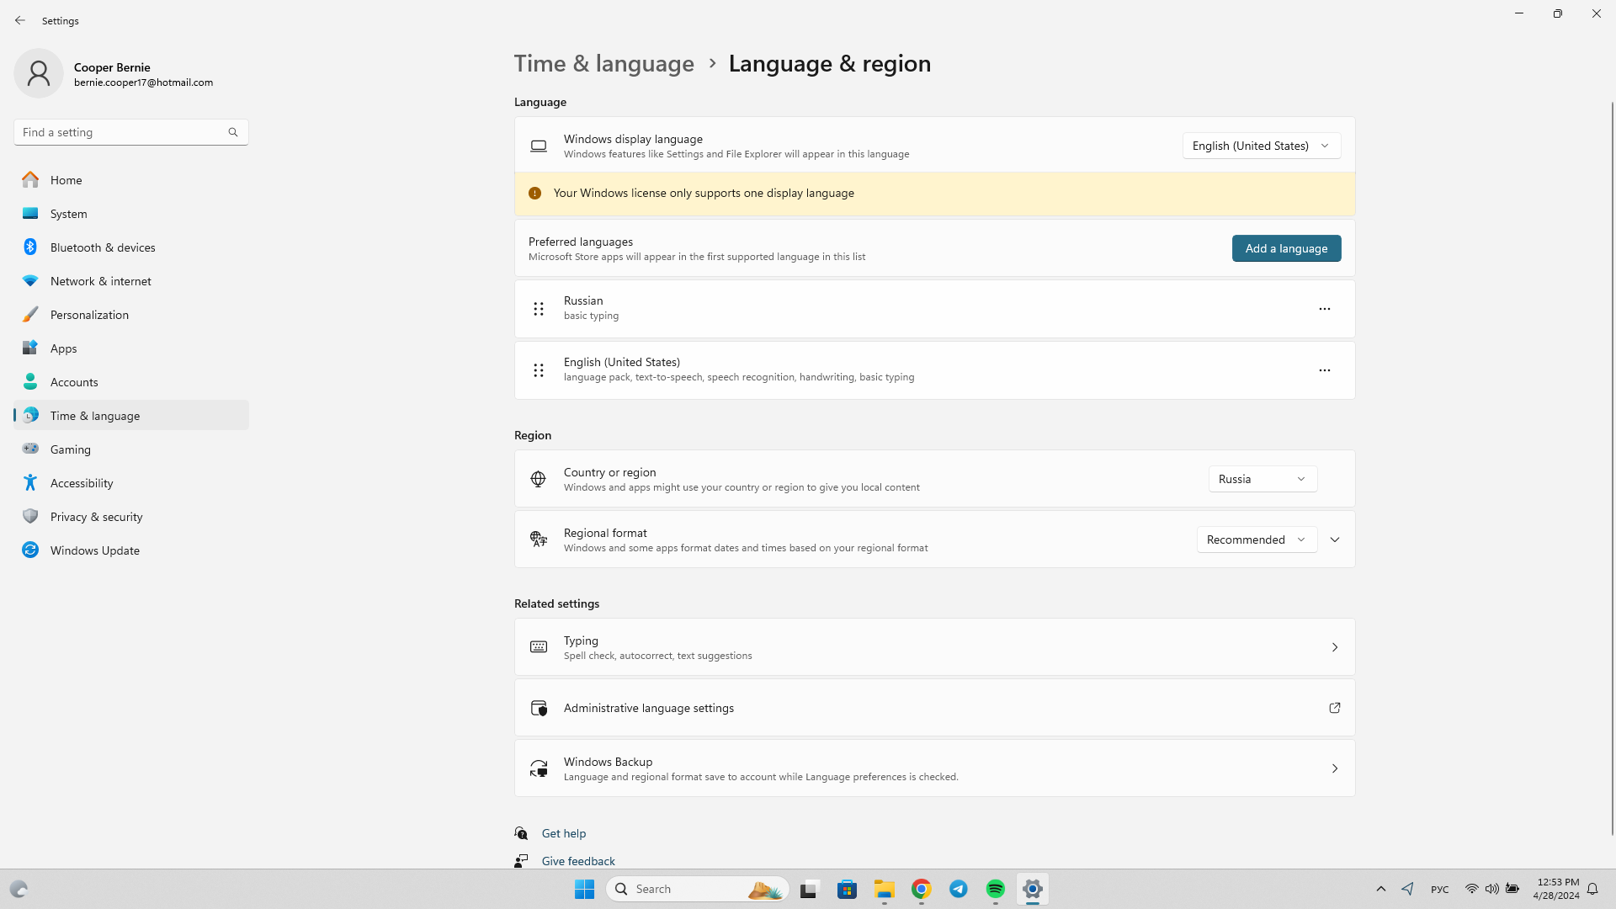Expand the Regional format section chevron
The height and width of the screenshot is (909, 1616).
pyautogui.click(x=1335, y=540)
